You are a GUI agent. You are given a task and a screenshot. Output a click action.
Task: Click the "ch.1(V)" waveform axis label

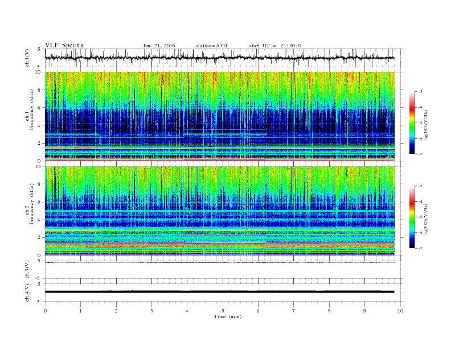[x=27, y=58]
